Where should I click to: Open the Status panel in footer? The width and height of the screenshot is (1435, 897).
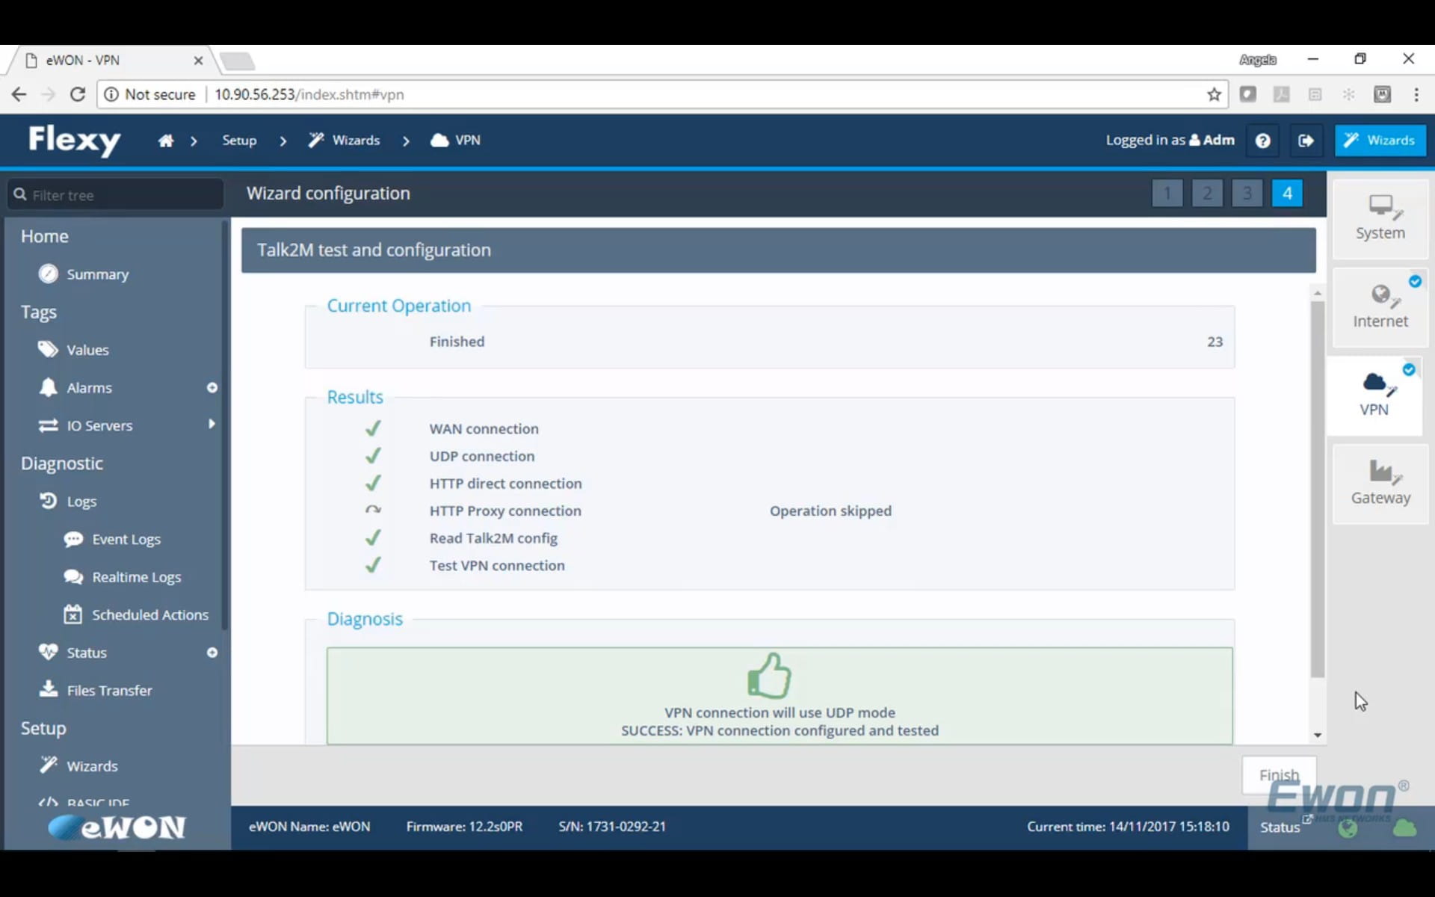(x=1280, y=827)
